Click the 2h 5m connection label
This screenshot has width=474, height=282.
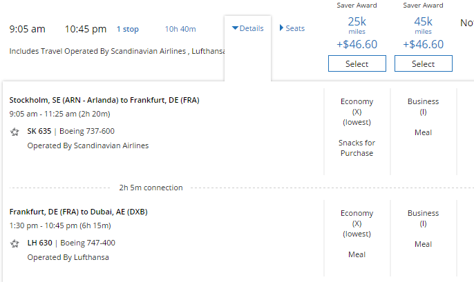click(x=151, y=188)
